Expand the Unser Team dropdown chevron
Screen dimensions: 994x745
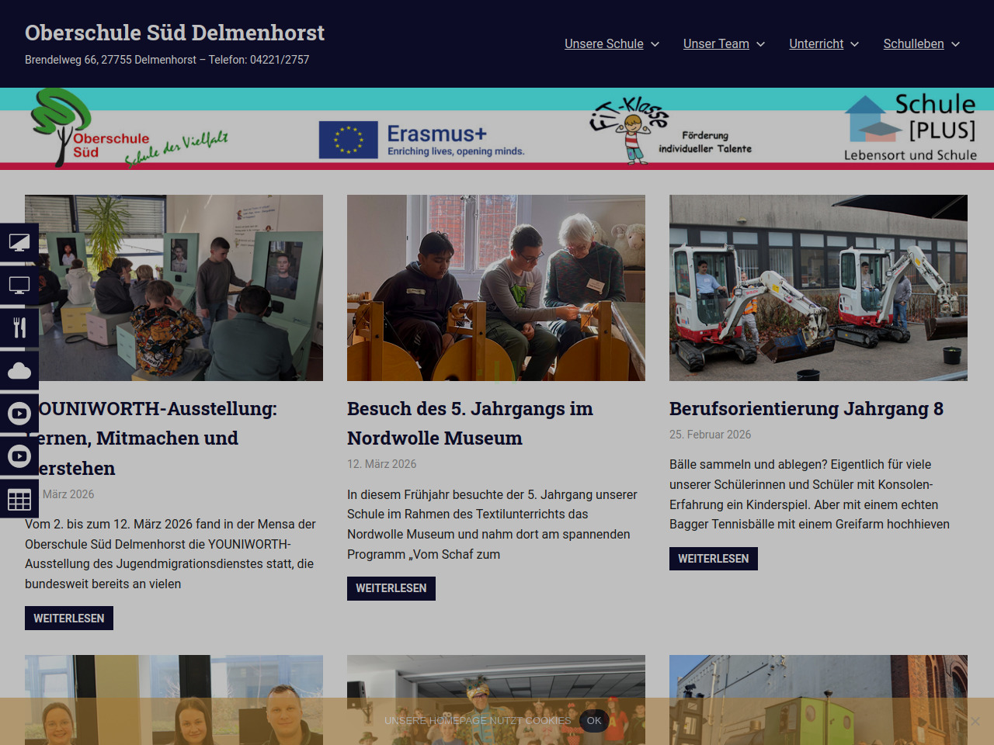pyautogui.click(x=761, y=44)
